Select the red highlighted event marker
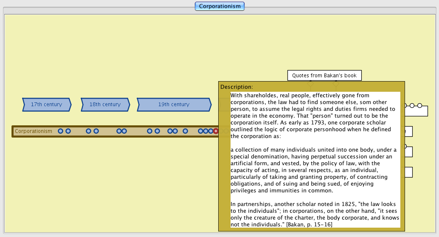 [x=216, y=131]
